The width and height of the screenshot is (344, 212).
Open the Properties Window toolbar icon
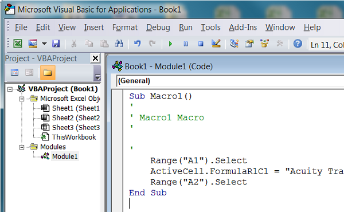[x=249, y=44]
